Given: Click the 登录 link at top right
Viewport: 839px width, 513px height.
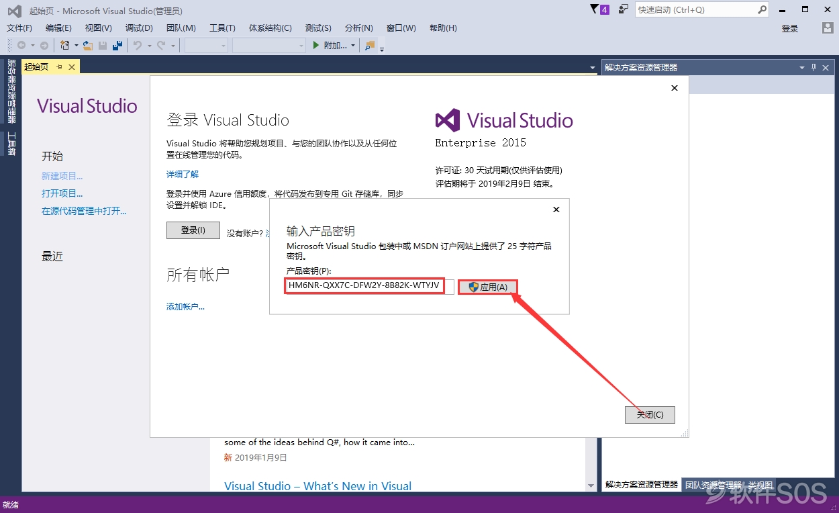Looking at the screenshot, I should point(790,28).
